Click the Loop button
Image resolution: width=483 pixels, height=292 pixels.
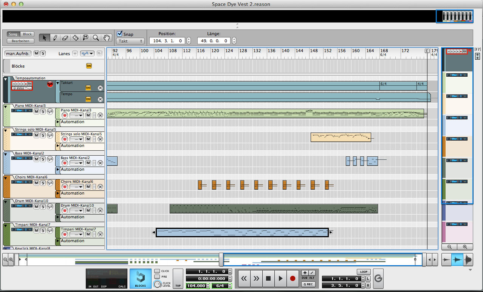[x=363, y=272]
